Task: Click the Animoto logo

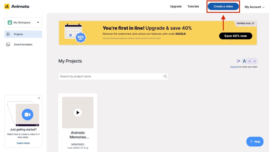Action: [x=17, y=7]
